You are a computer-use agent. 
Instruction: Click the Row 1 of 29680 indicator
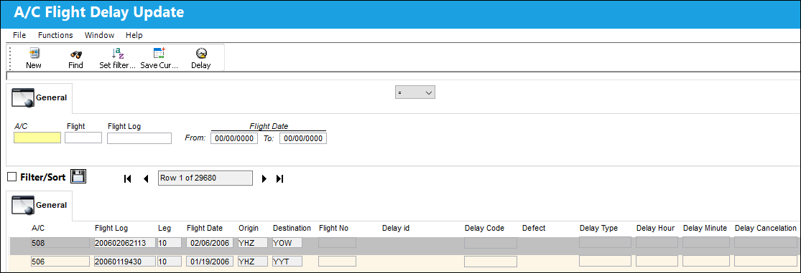tap(205, 178)
